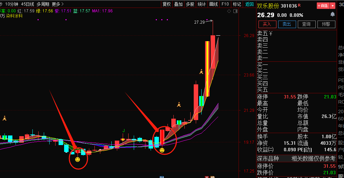Click the 卖出 sell button
344x178 pixels.
(x=287, y=24)
